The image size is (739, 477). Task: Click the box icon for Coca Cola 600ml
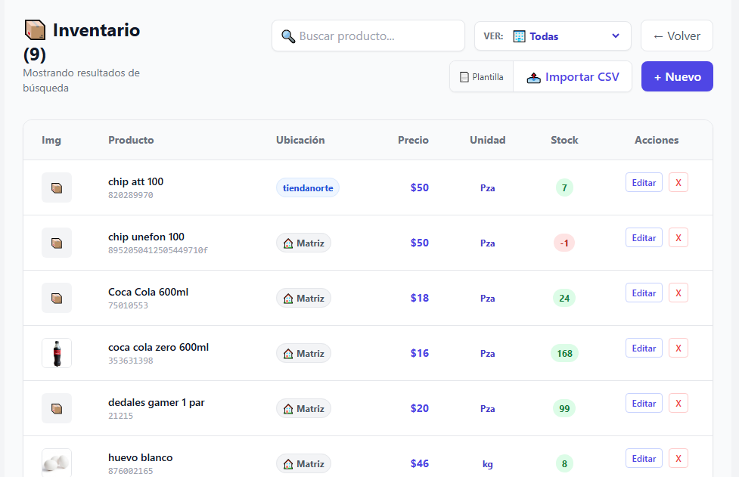click(57, 298)
